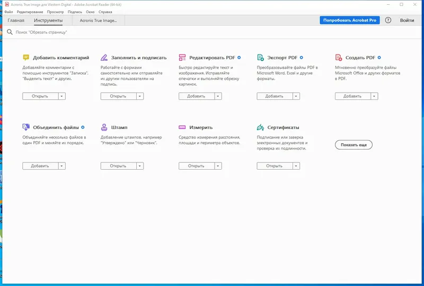The height and width of the screenshot is (286, 424).
Task: Click the search magnifier icon
Action: (10, 32)
